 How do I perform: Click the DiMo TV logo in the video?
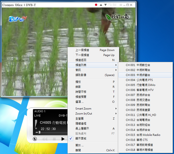(18, 19)
